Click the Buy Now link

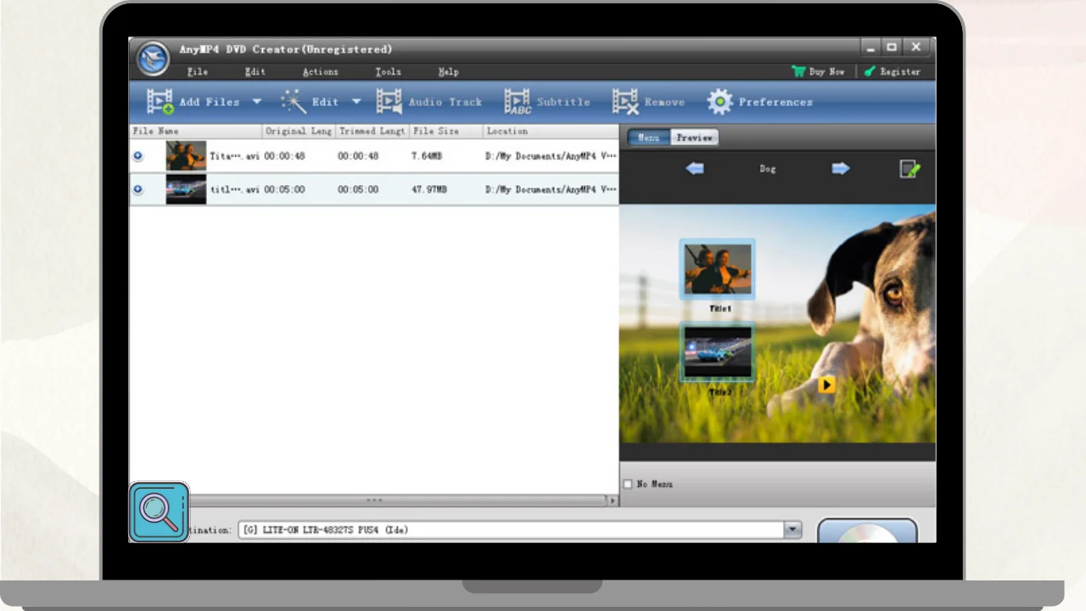(x=819, y=72)
